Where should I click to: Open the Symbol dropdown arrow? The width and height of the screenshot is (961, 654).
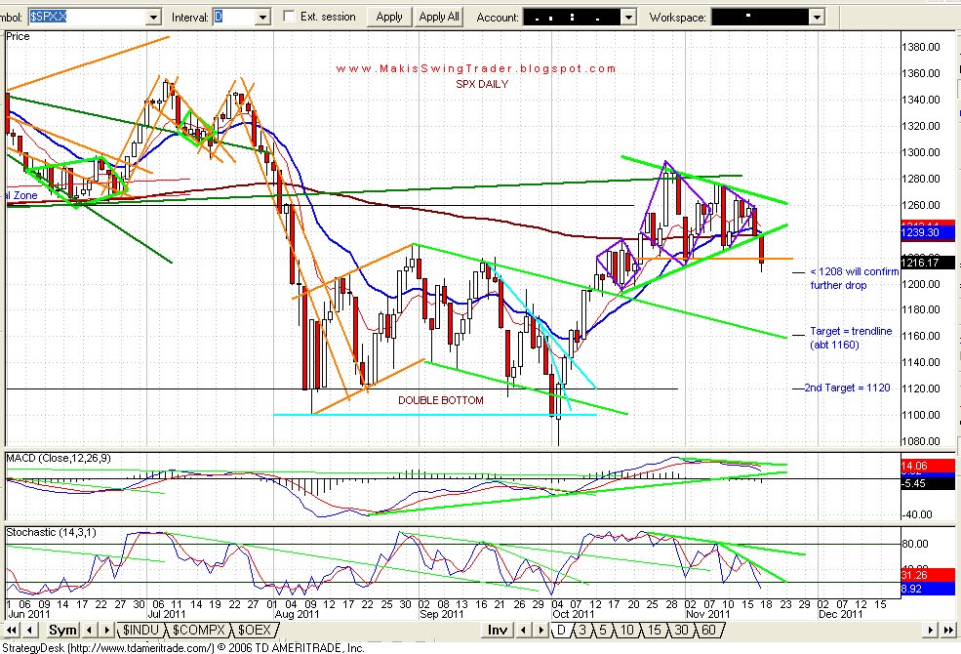coord(154,18)
